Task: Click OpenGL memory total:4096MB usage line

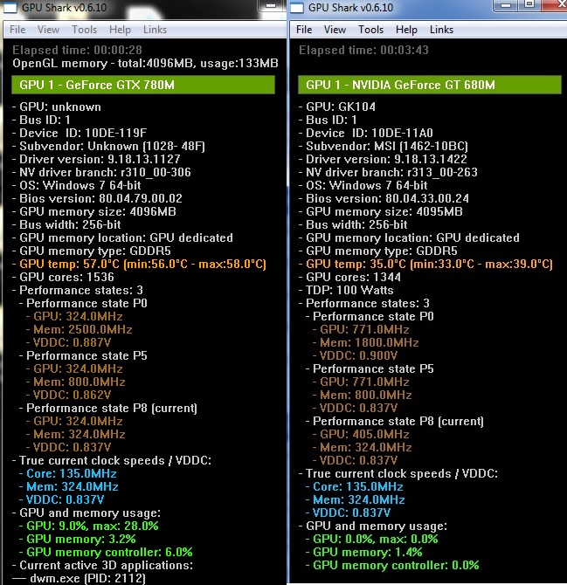Action: point(146,63)
